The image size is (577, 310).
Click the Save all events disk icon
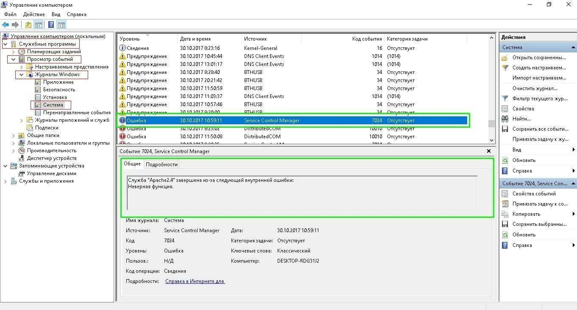(505, 129)
